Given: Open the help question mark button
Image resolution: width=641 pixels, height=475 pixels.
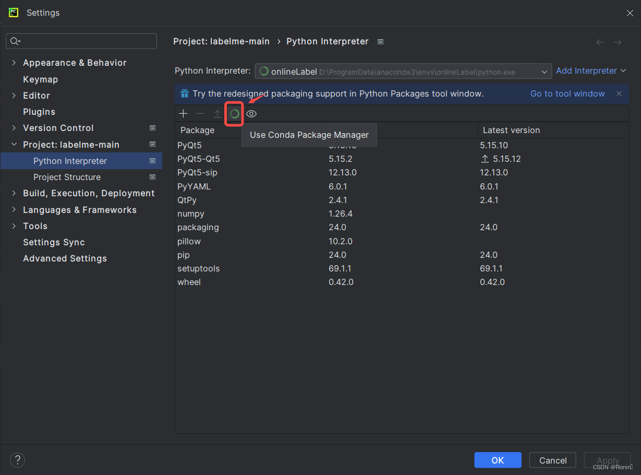Looking at the screenshot, I should (x=17, y=460).
